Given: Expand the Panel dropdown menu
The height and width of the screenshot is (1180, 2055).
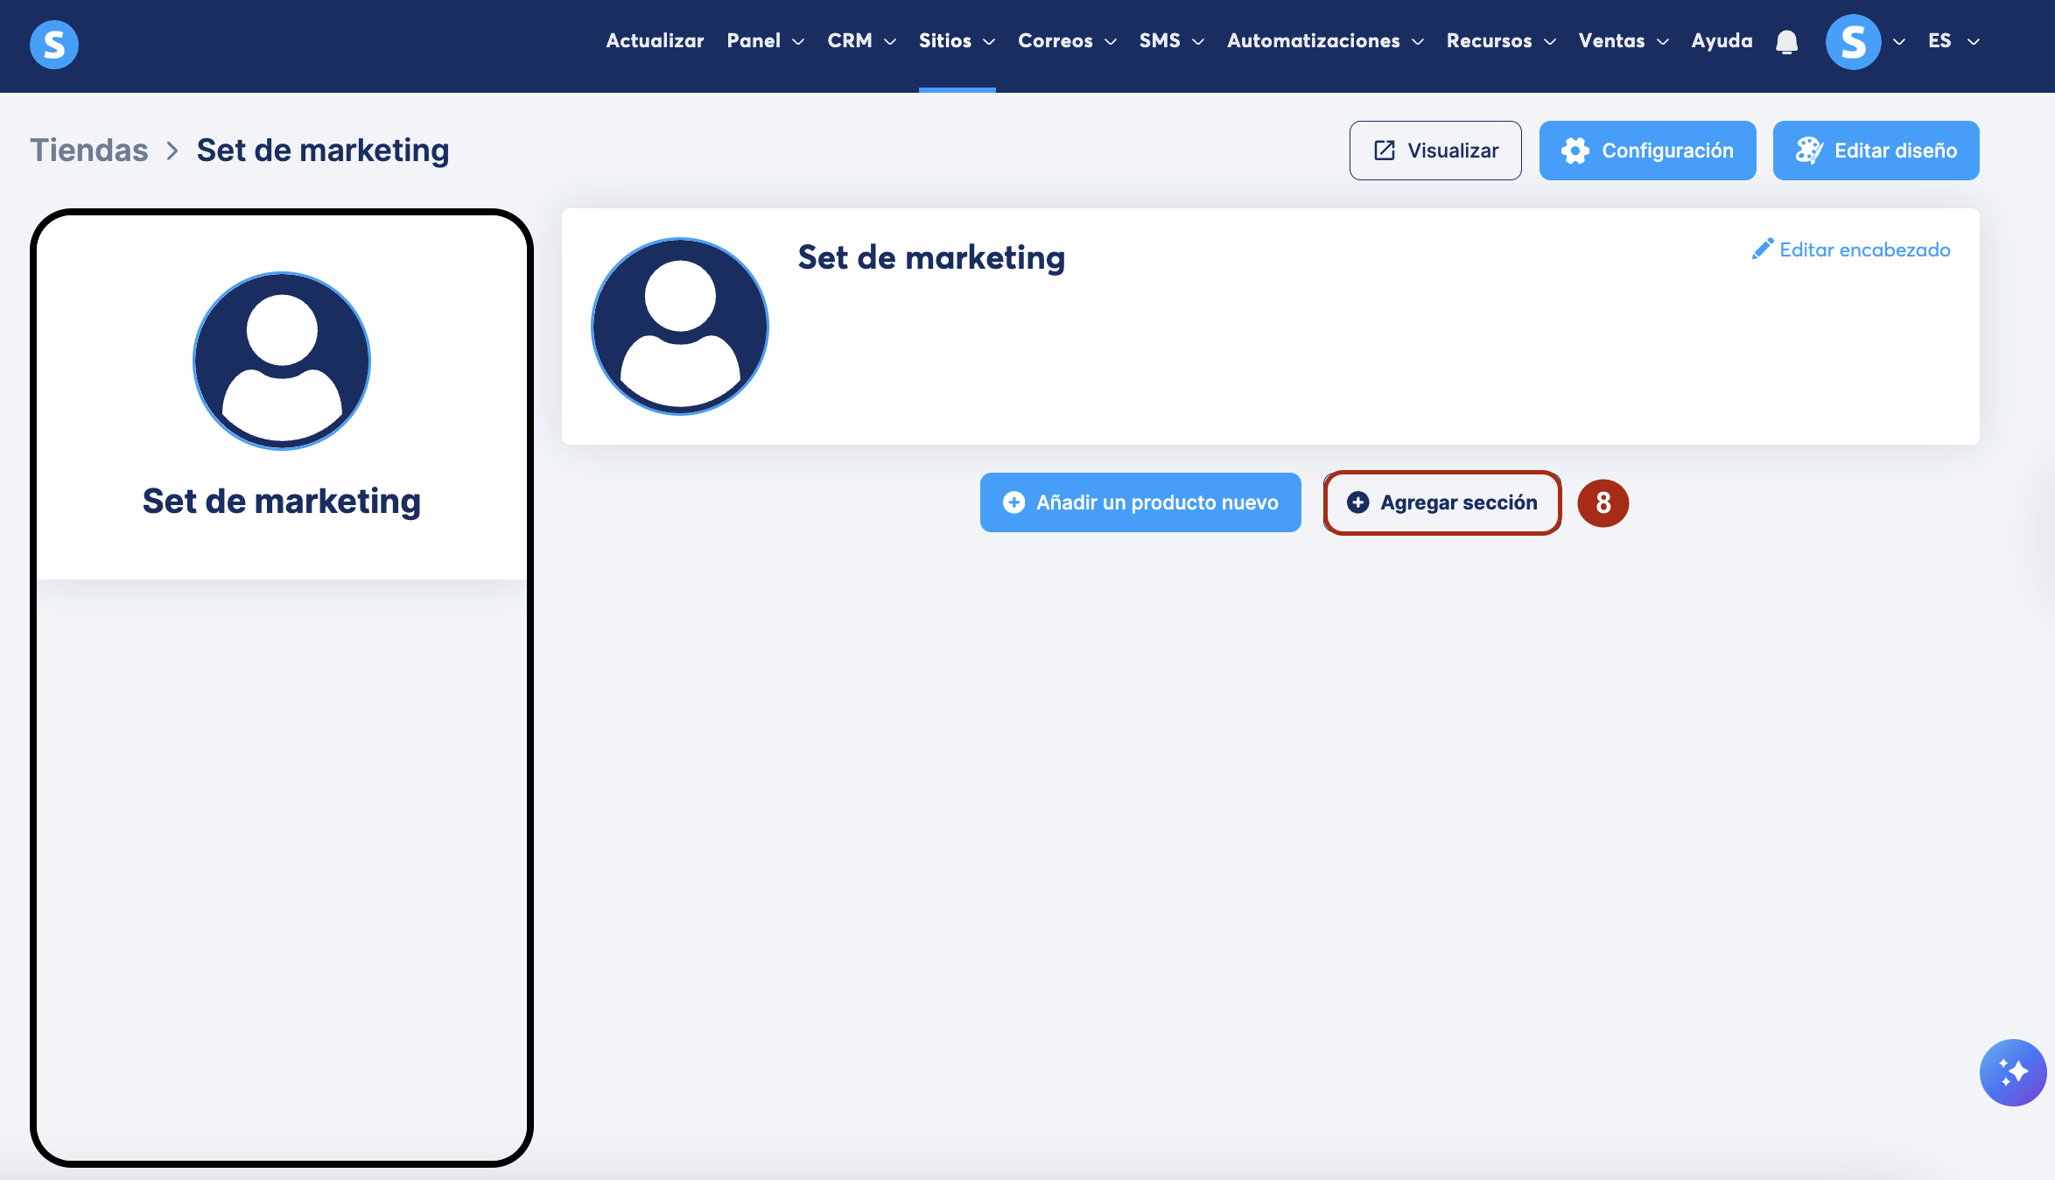Looking at the screenshot, I should point(765,41).
